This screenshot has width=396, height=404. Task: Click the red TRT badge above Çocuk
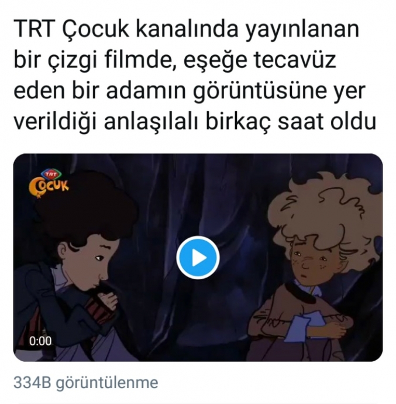(50, 174)
